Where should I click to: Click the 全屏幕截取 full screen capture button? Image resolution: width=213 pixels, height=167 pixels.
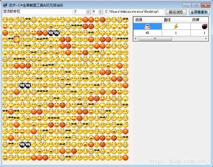pyautogui.click(x=199, y=12)
